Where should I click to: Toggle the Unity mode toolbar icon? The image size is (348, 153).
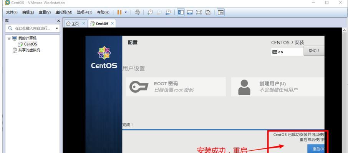pos(208,12)
